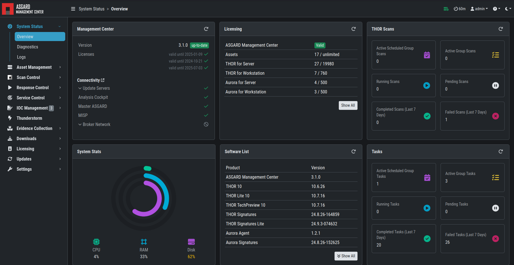Screen dimensions: 514x265
Task: Refresh the Licensing panel
Action: pos(354,29)
